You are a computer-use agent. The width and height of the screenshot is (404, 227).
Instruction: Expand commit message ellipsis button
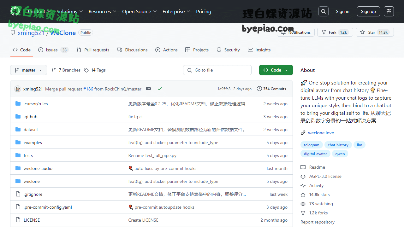click(148, 89)
